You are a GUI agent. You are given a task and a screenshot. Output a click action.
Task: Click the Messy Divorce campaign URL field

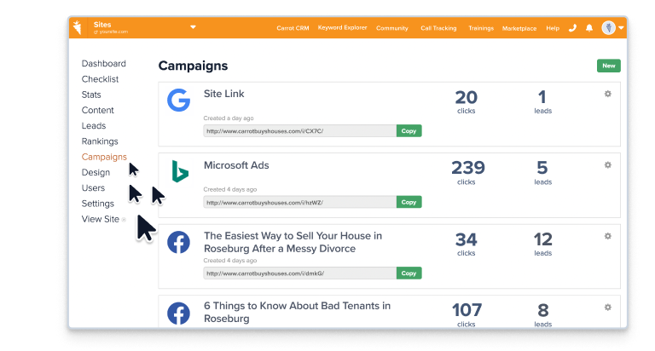299,273
